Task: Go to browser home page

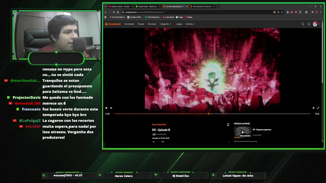Action: tap(118, 12)
